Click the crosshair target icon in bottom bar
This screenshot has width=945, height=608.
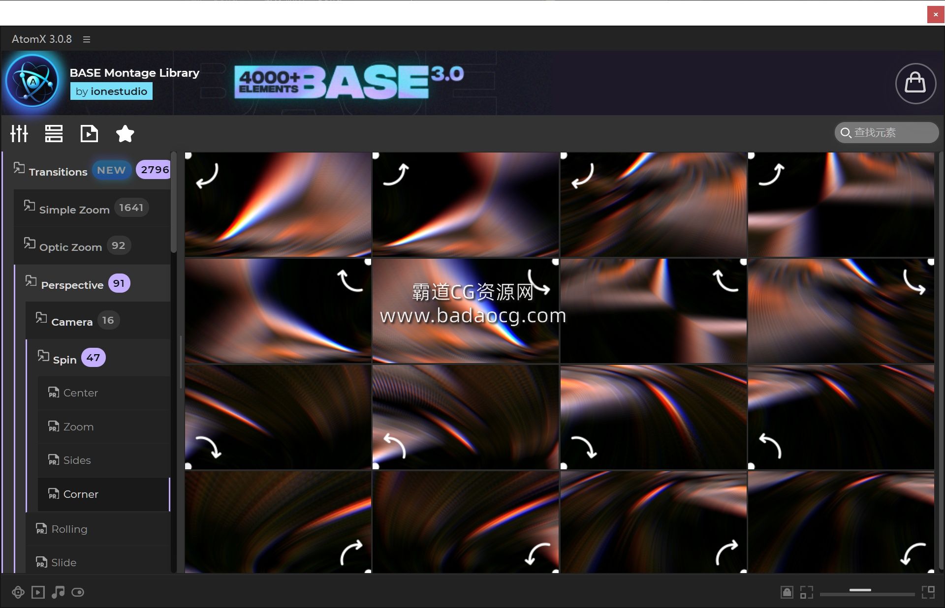tap(18, 592)
